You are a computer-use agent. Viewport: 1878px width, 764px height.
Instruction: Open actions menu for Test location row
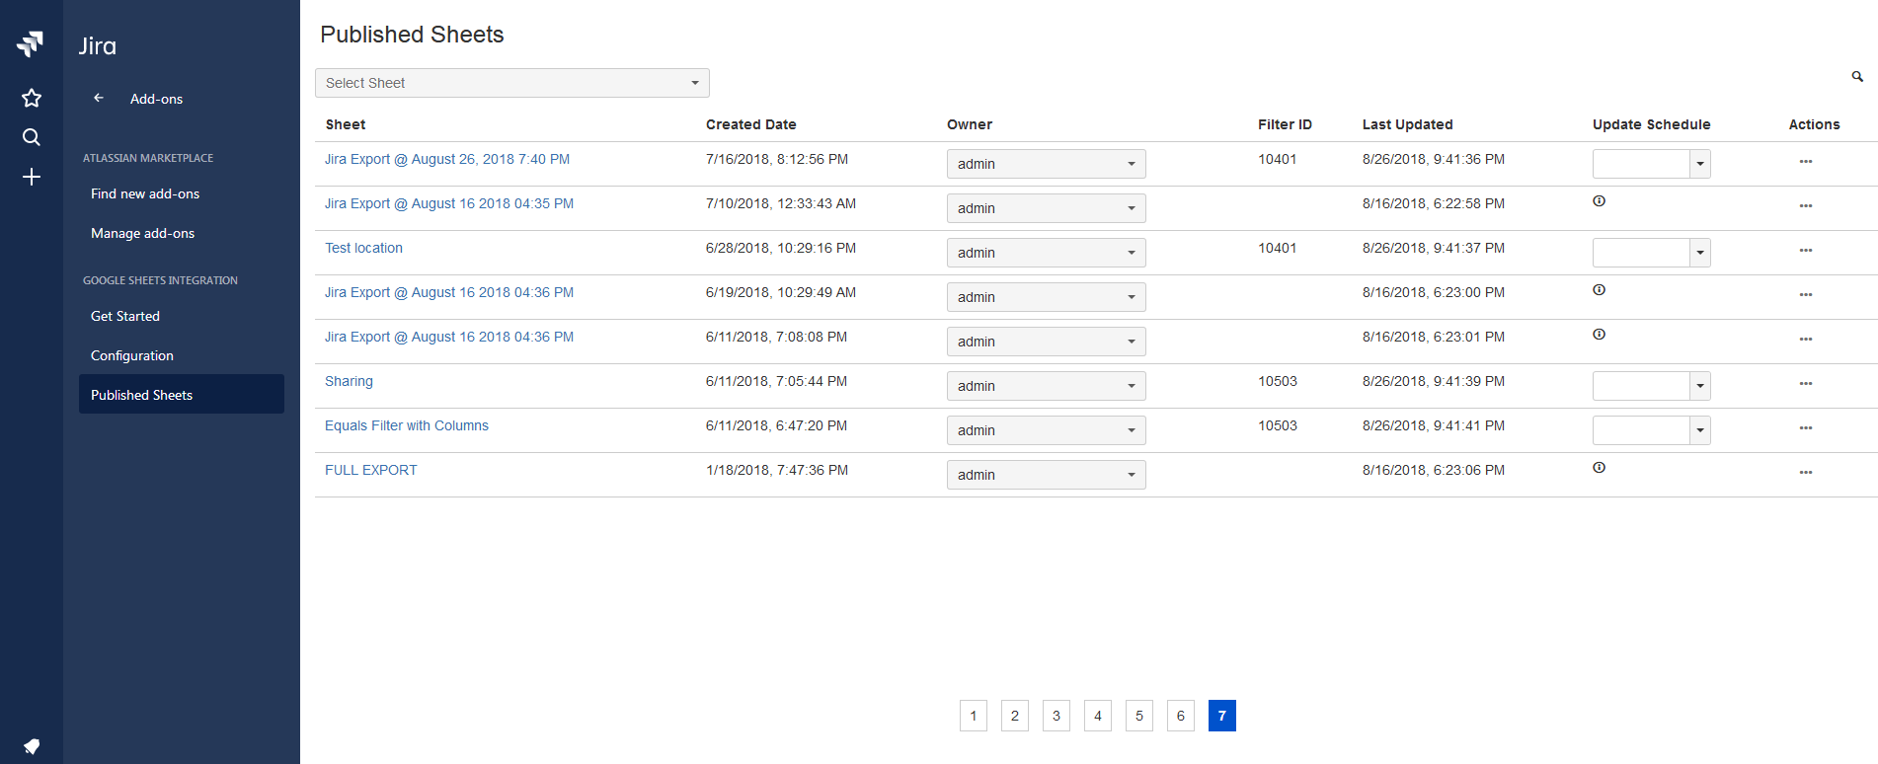point(1805,251)
